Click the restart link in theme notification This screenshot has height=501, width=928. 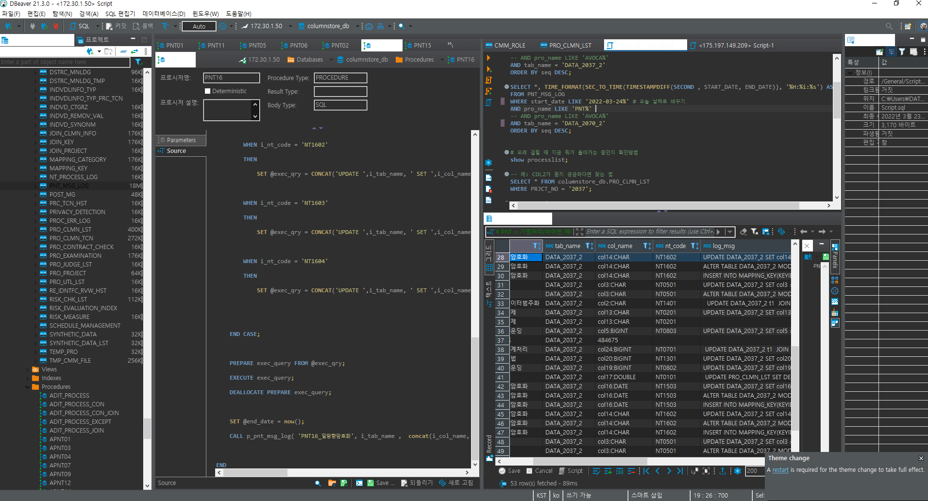pos(780,470)
